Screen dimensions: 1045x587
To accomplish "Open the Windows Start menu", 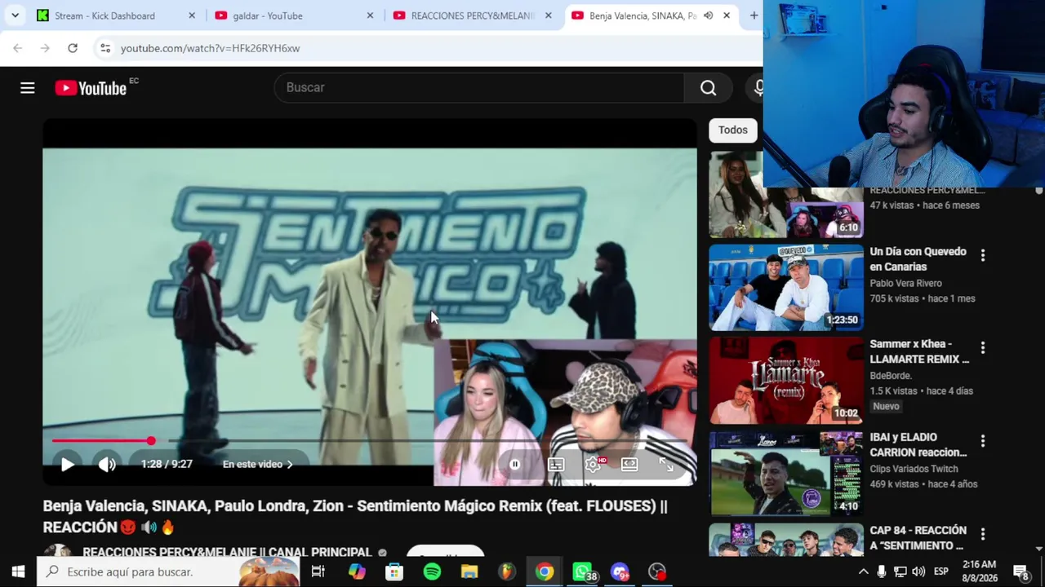I will pyautogui.click(x=18, y=572).
